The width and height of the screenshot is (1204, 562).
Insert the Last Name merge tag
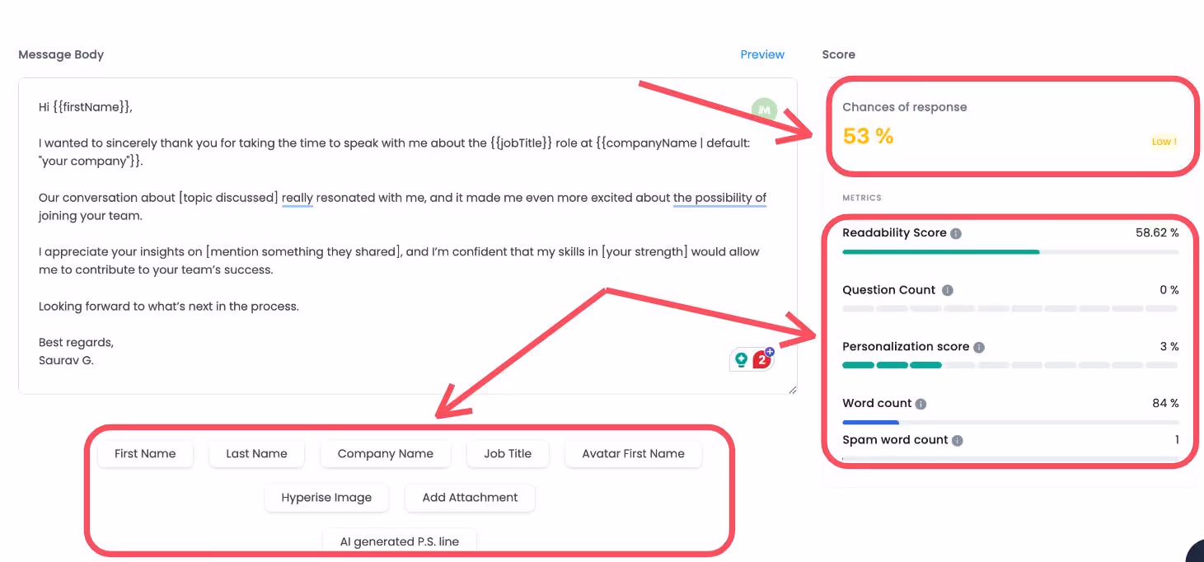point(256,453)
